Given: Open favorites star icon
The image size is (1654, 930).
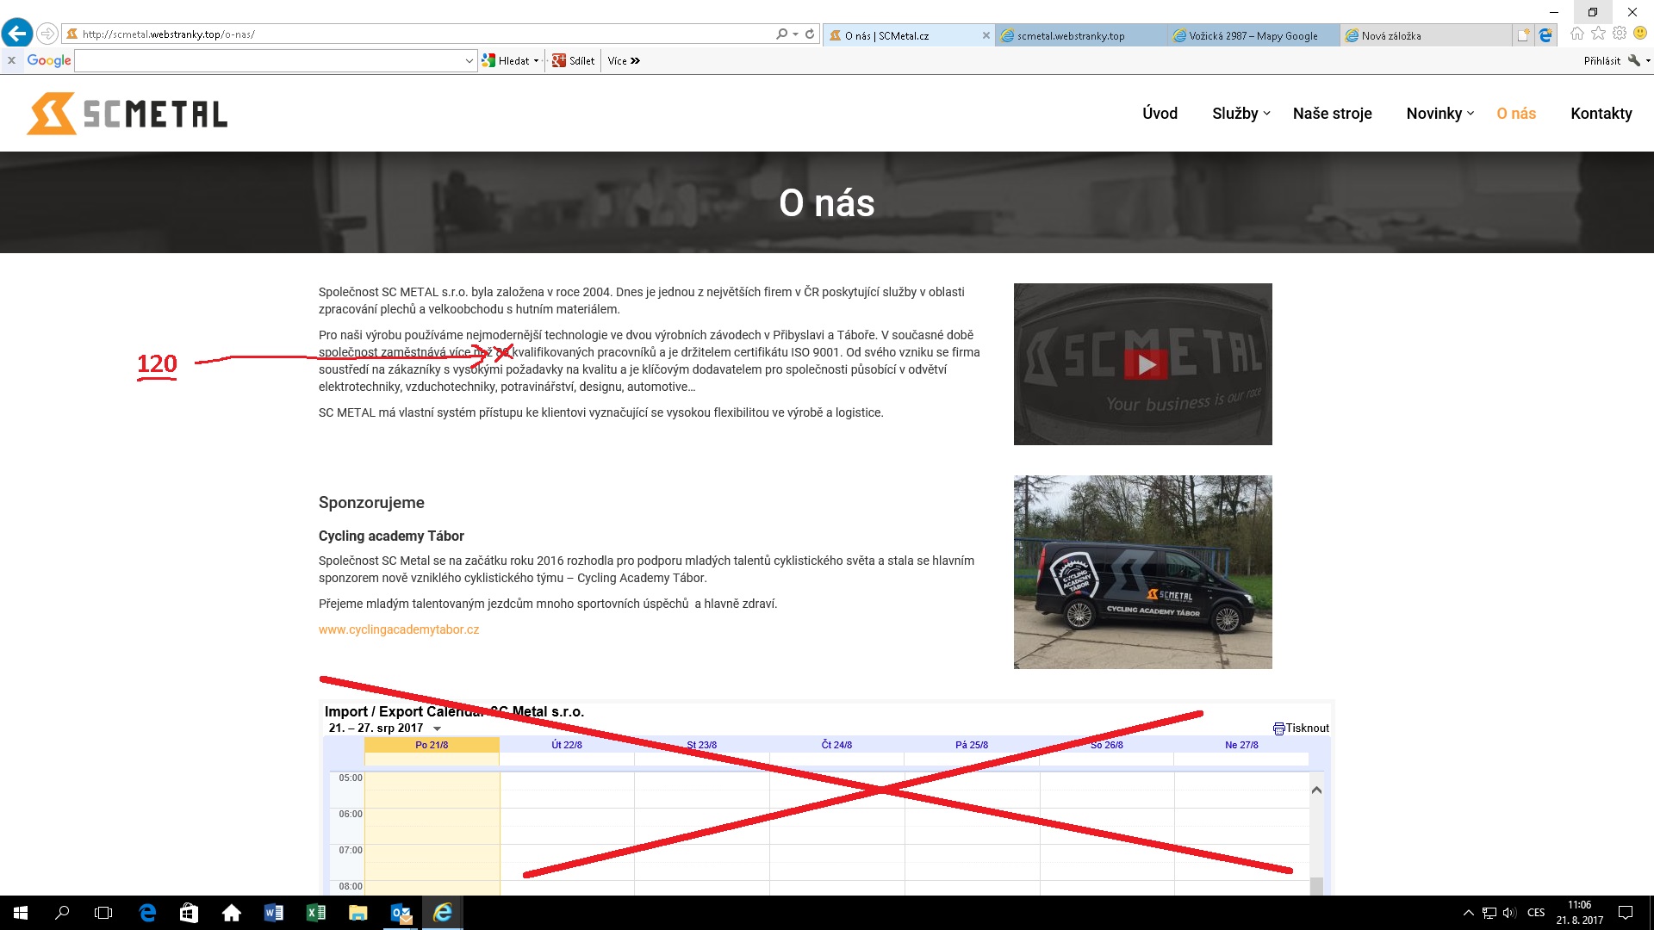Looking at the screenshot, I should click(1599, 34).
